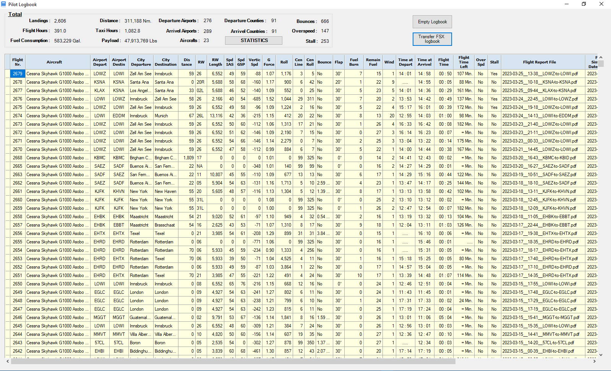Select flight 2668 number cell
The image size is (611, 371).
click(x=18, y=158)
